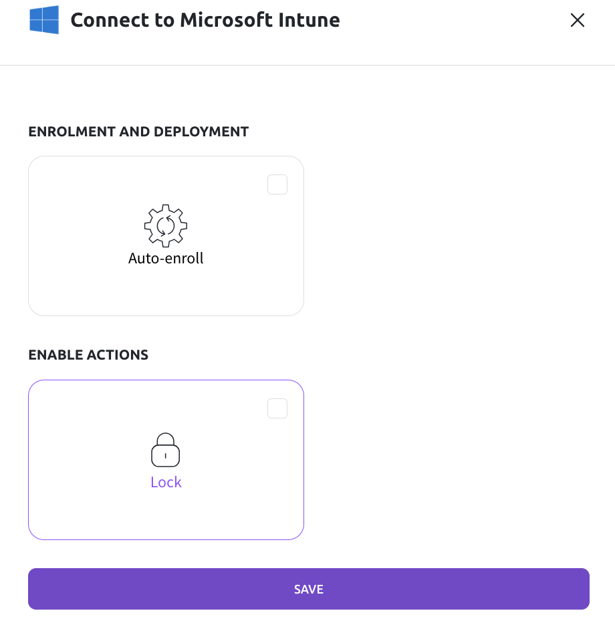Check the box on the Lock card
615x639 pixels.
tap(277, 408)
